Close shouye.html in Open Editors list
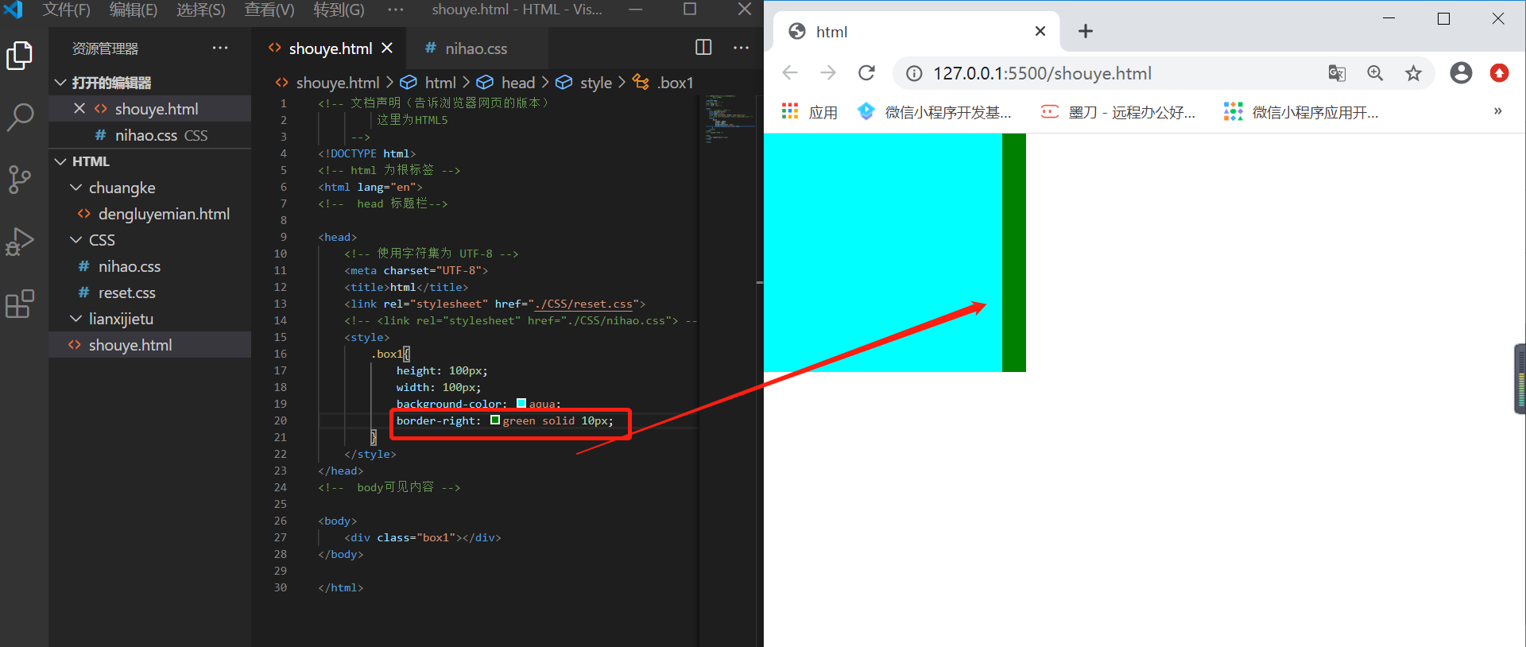The width and height of the screenshot is (1526, 647). (x=79, y=108)
